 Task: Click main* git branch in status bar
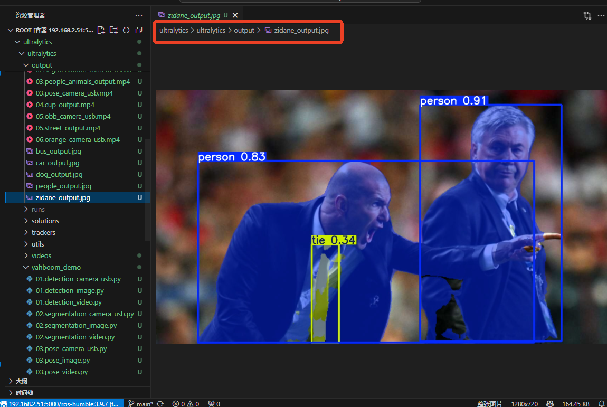click(140, 403)
